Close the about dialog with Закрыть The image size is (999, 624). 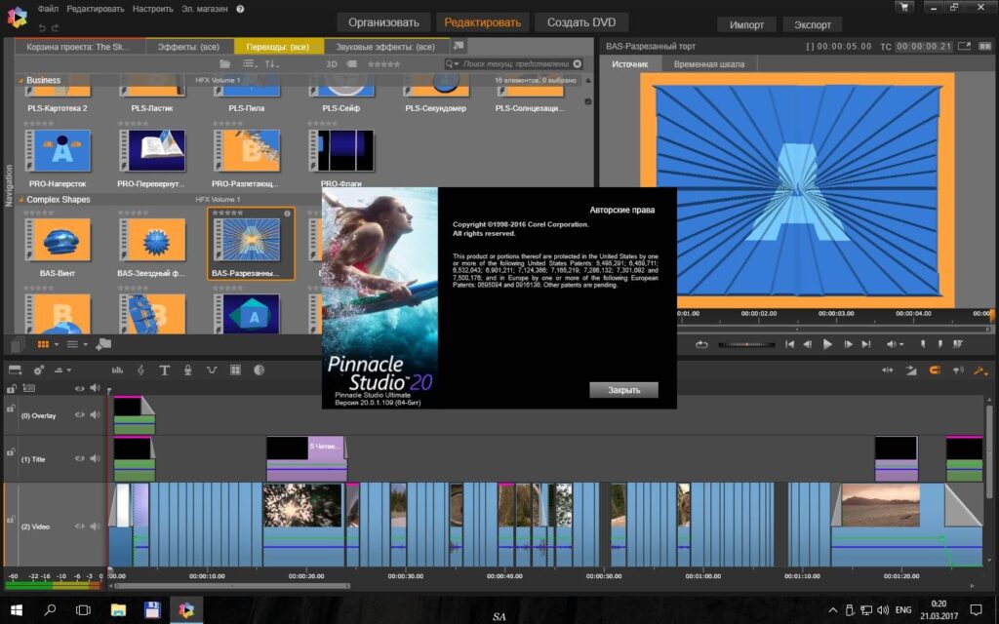coord(623,390)
